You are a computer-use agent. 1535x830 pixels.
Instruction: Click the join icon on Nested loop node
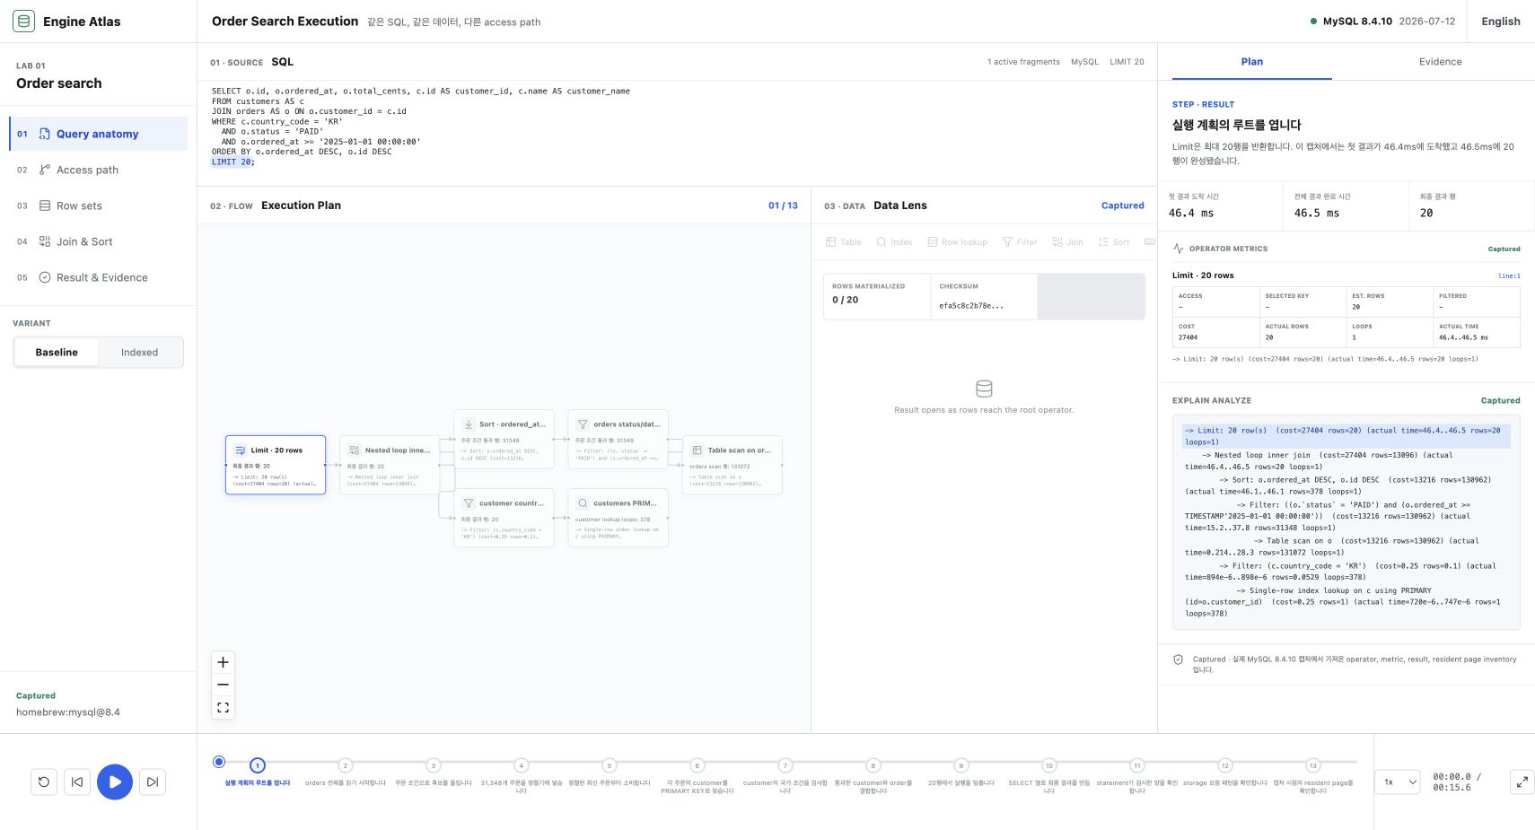point(354,450)
